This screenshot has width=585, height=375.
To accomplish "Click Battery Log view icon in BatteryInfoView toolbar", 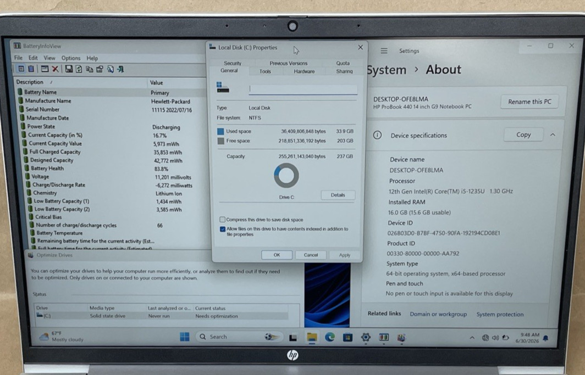I will [31, 69].
